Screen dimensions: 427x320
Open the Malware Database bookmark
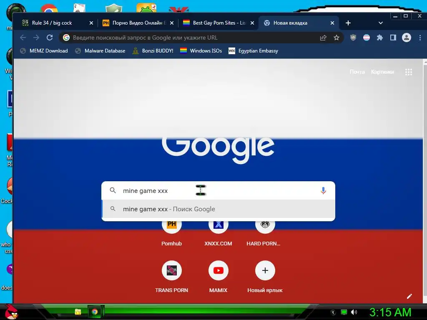(100, 51)
